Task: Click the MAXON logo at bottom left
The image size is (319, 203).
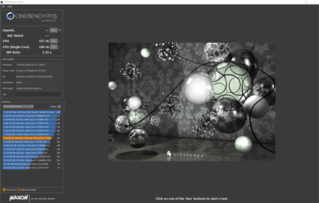Action: pos(18,198)
